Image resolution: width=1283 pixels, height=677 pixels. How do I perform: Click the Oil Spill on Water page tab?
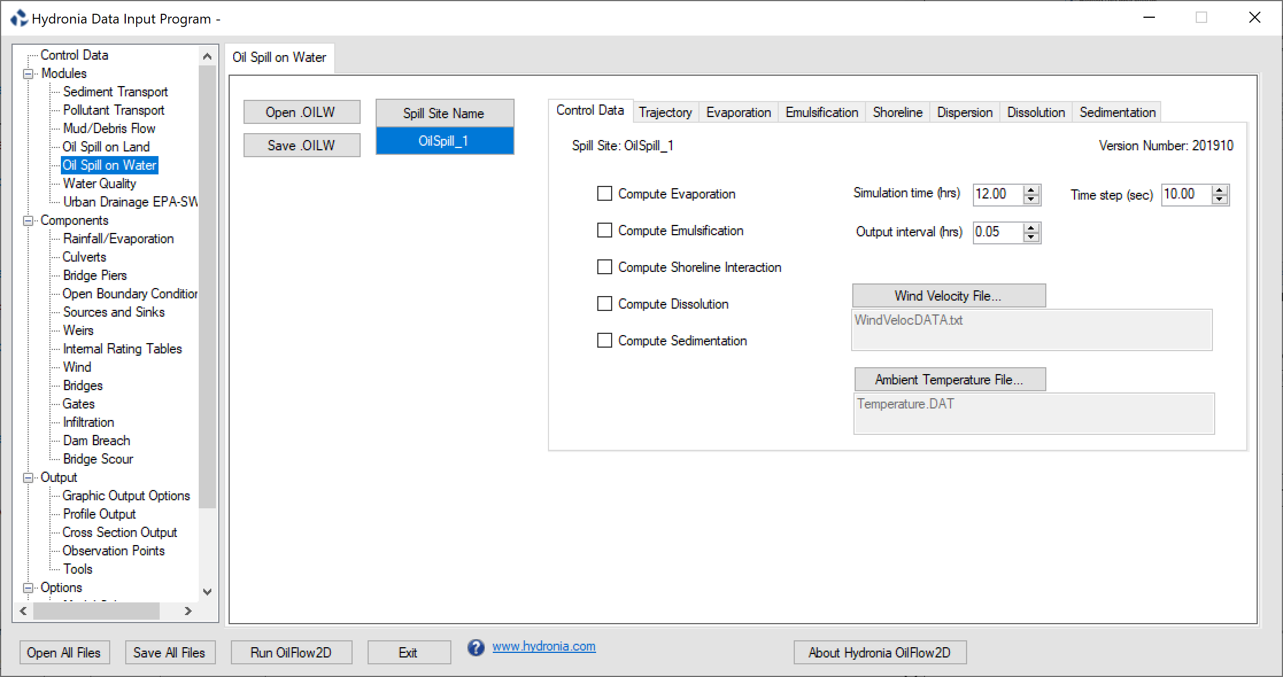(279, 58)
